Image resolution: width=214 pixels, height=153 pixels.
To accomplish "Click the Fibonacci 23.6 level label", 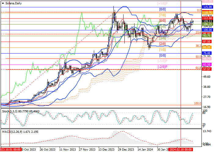I will click(x=198, y=32).
